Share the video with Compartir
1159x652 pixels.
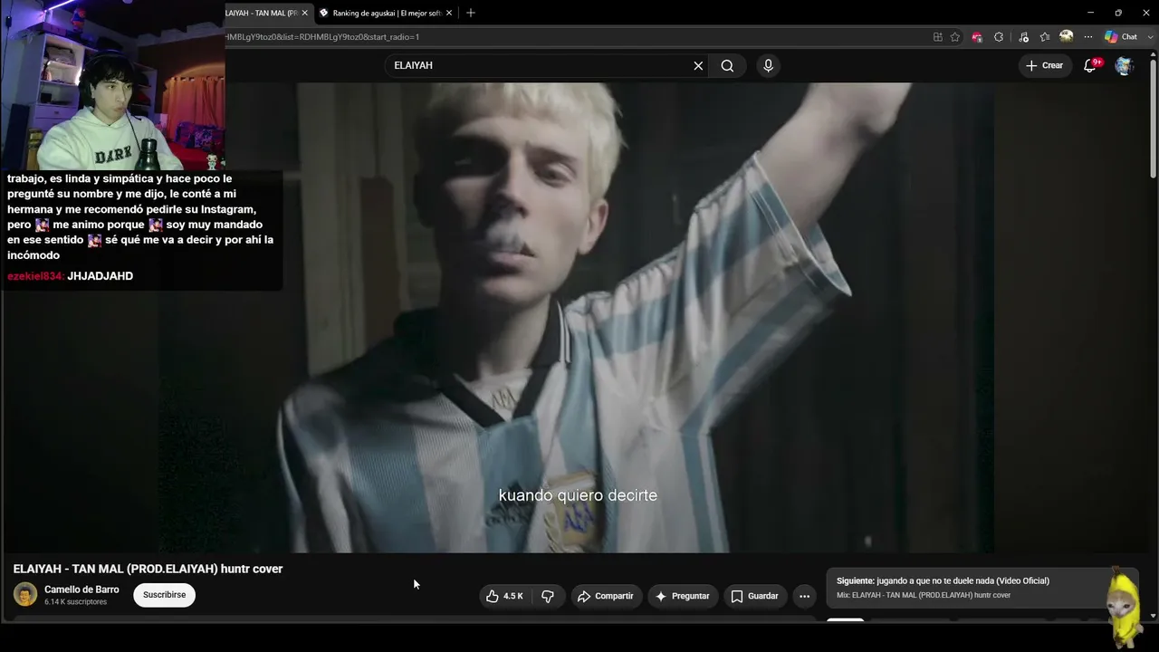(606, 596)
